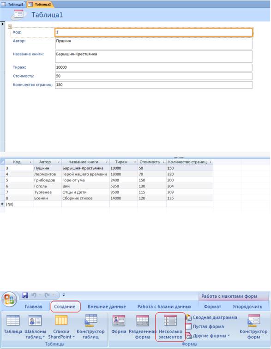Image resolution: width=271 pixels, height=349 pixels.
Task: Select the cell 'Герой нашего времени'
Action: 85,174
